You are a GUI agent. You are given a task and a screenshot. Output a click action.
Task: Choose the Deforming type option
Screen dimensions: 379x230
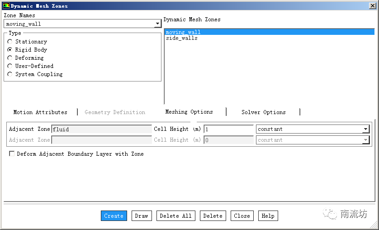pyautogui.click(x=9, y=58)
